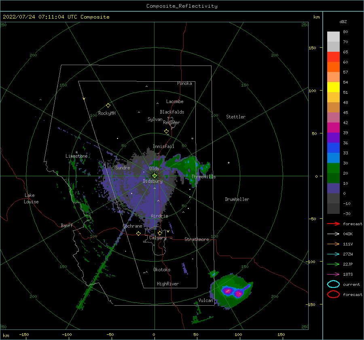Click the white 04DK arrow icon
364x340 pixels.
coord(333,234)
